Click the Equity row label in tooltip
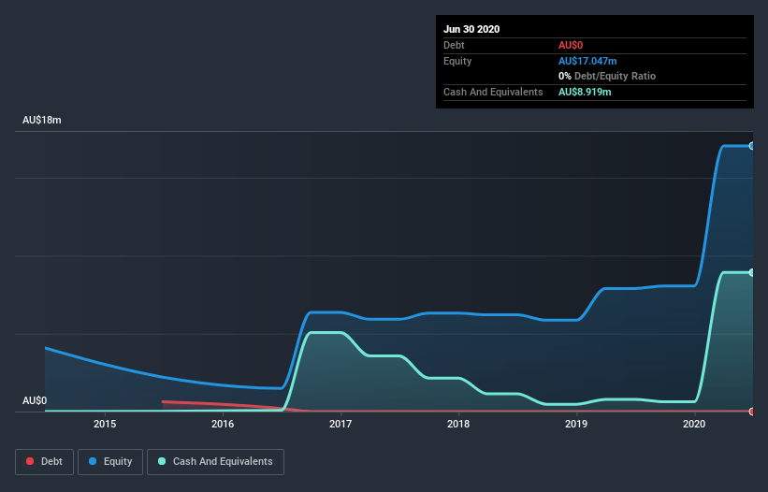Screen dimensions: 768x492 coord(457,61)
